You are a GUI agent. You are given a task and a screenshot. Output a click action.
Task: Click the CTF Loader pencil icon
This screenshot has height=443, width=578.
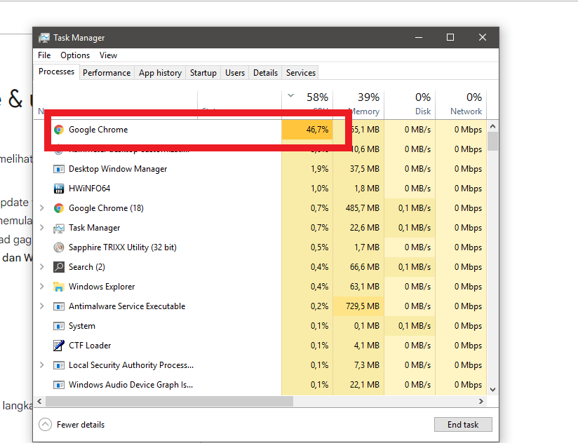pos(60,345)
